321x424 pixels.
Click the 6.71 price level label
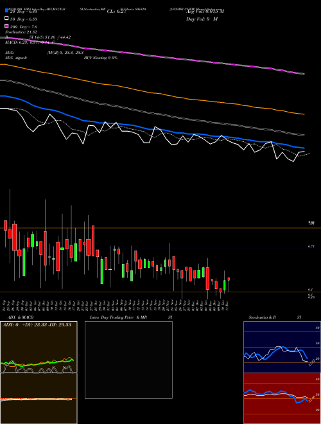point(311,246)
